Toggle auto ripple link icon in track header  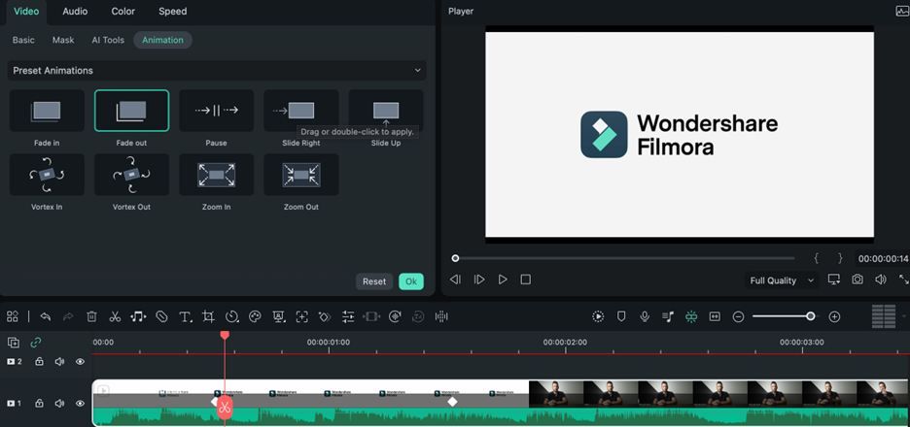(36, 343)
